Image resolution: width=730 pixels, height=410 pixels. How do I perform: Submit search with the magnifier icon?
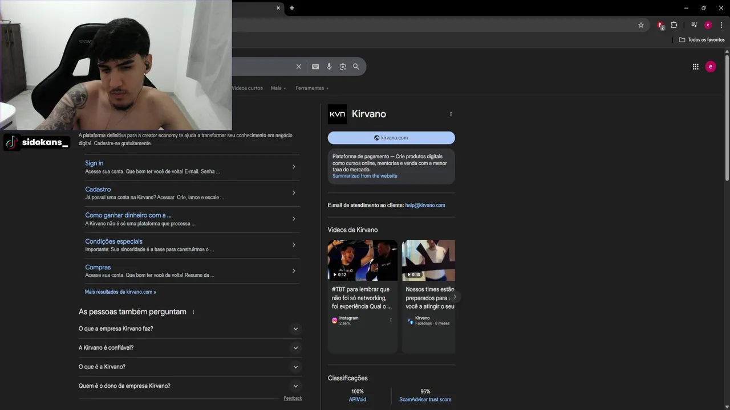(x=356, y=67)
